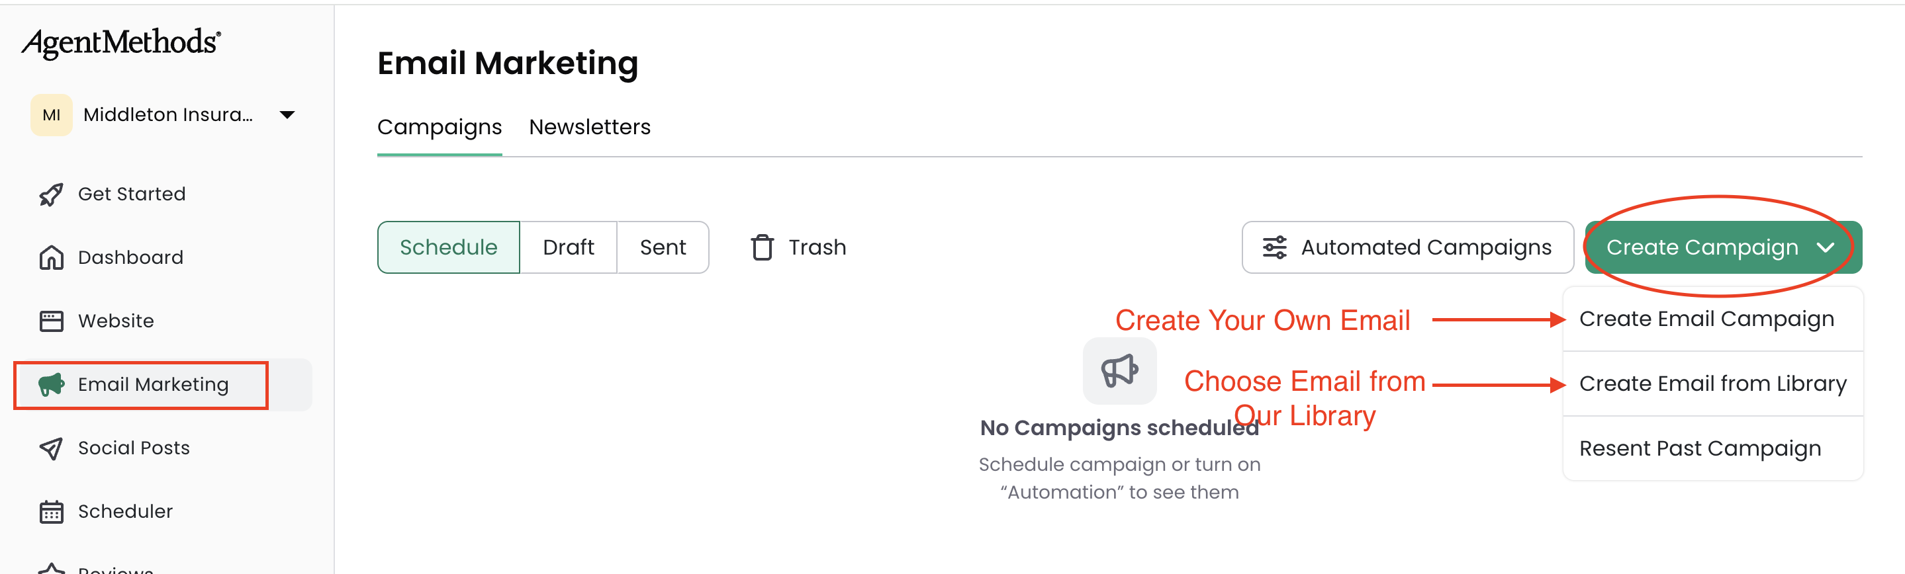Collapse the Create Campaign dropdown chevron

[x=1825, y=247]
